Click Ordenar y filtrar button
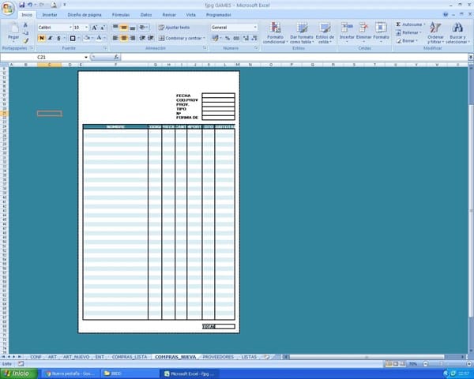 [x=435, y=32]
